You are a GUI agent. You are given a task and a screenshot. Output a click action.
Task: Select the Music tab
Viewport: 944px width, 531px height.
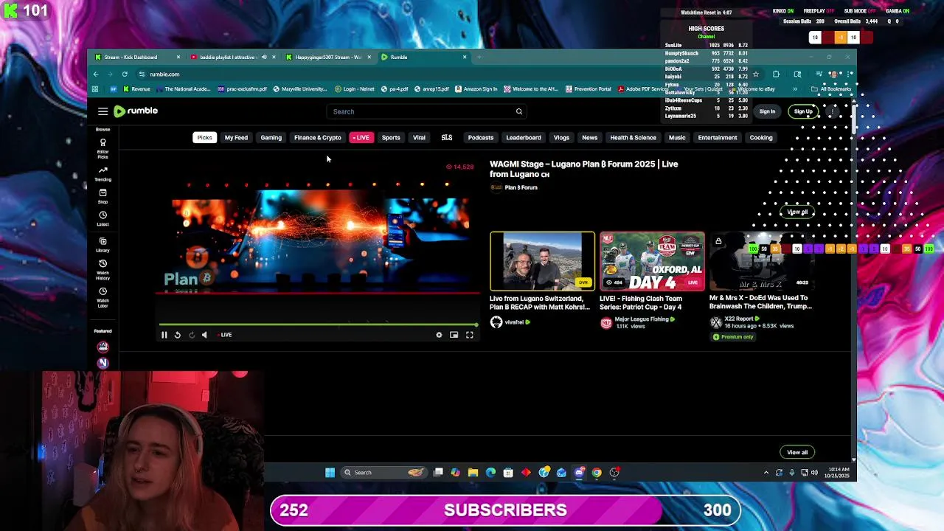pyautogui.click(x=677, y=138)
